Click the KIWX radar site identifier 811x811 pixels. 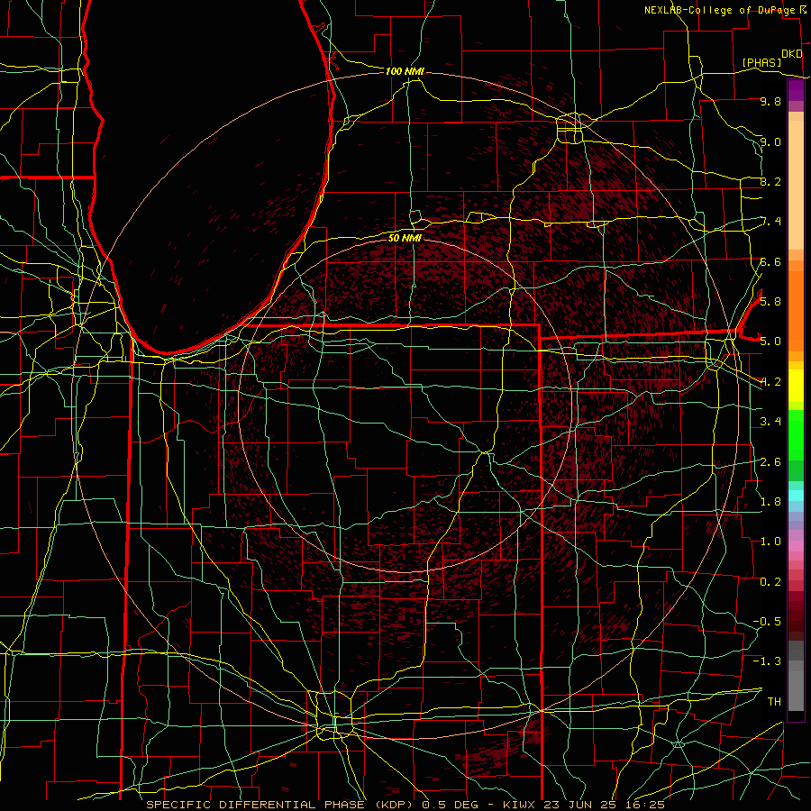[x=520, y=805]
